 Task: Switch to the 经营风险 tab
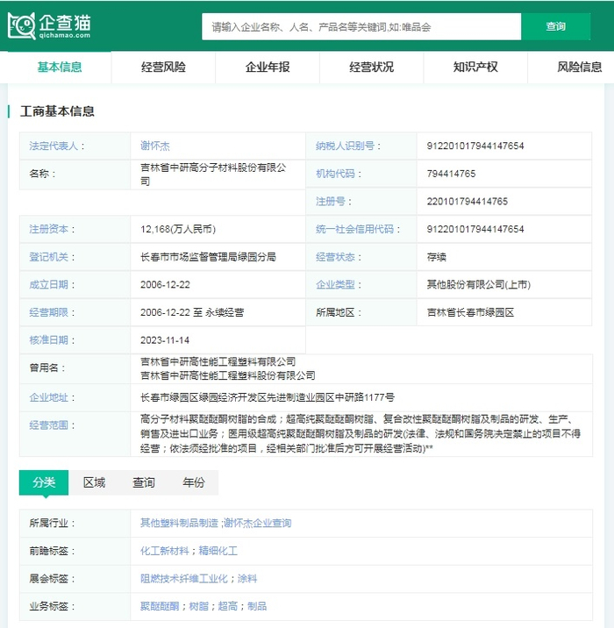click(163, 67)
